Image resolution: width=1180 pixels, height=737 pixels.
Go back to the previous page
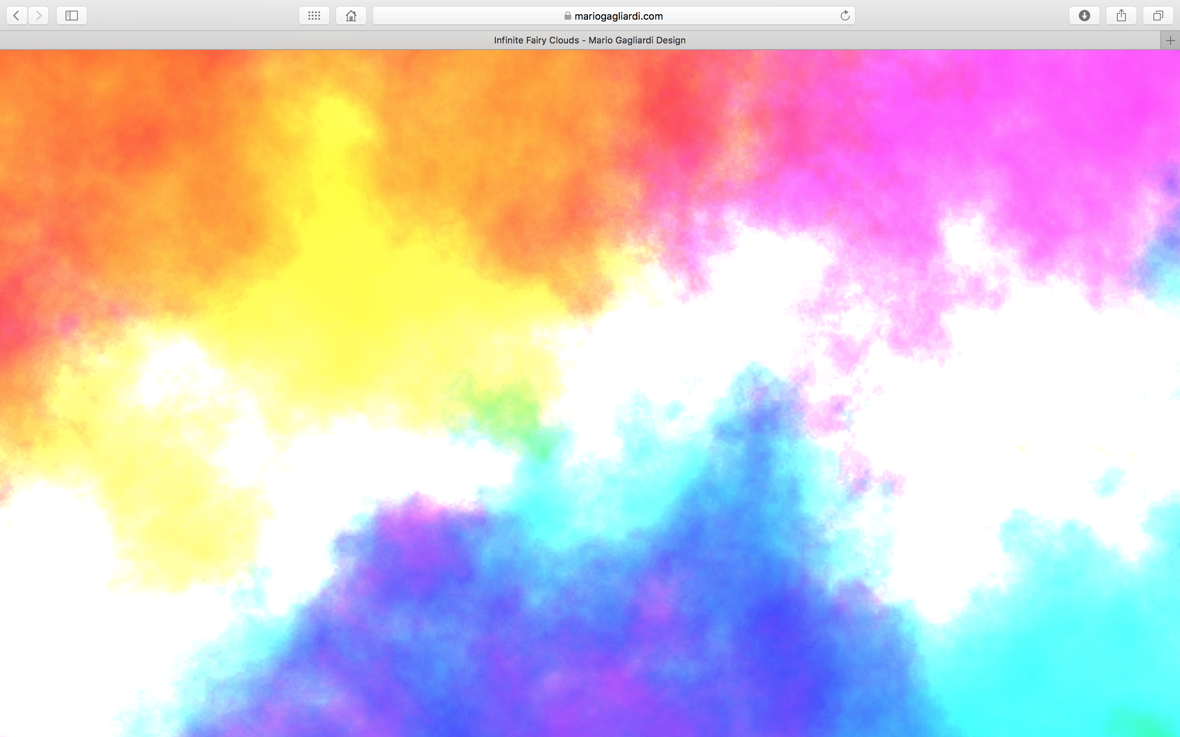point(16,16)
